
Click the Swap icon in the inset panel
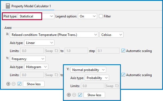click(x=113, y=86)
